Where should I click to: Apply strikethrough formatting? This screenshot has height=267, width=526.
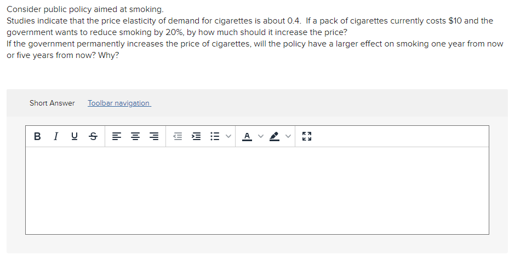pyautogui.click(x=93, y=136)
